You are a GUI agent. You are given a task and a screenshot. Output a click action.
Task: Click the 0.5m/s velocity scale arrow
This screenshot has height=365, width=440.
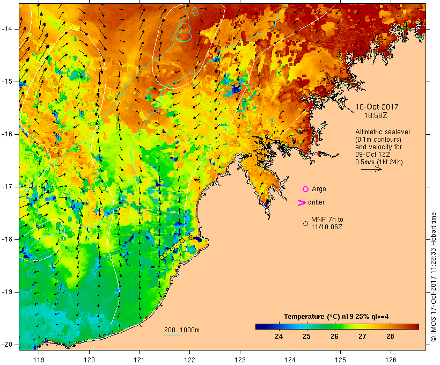pyautogui.click(x=371, y=169)
